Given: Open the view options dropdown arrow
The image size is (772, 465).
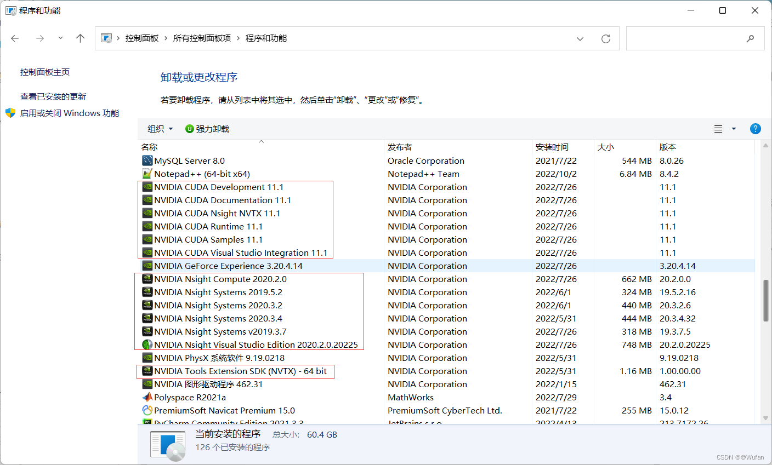Looking at the screenshot, I should (734, 129).
